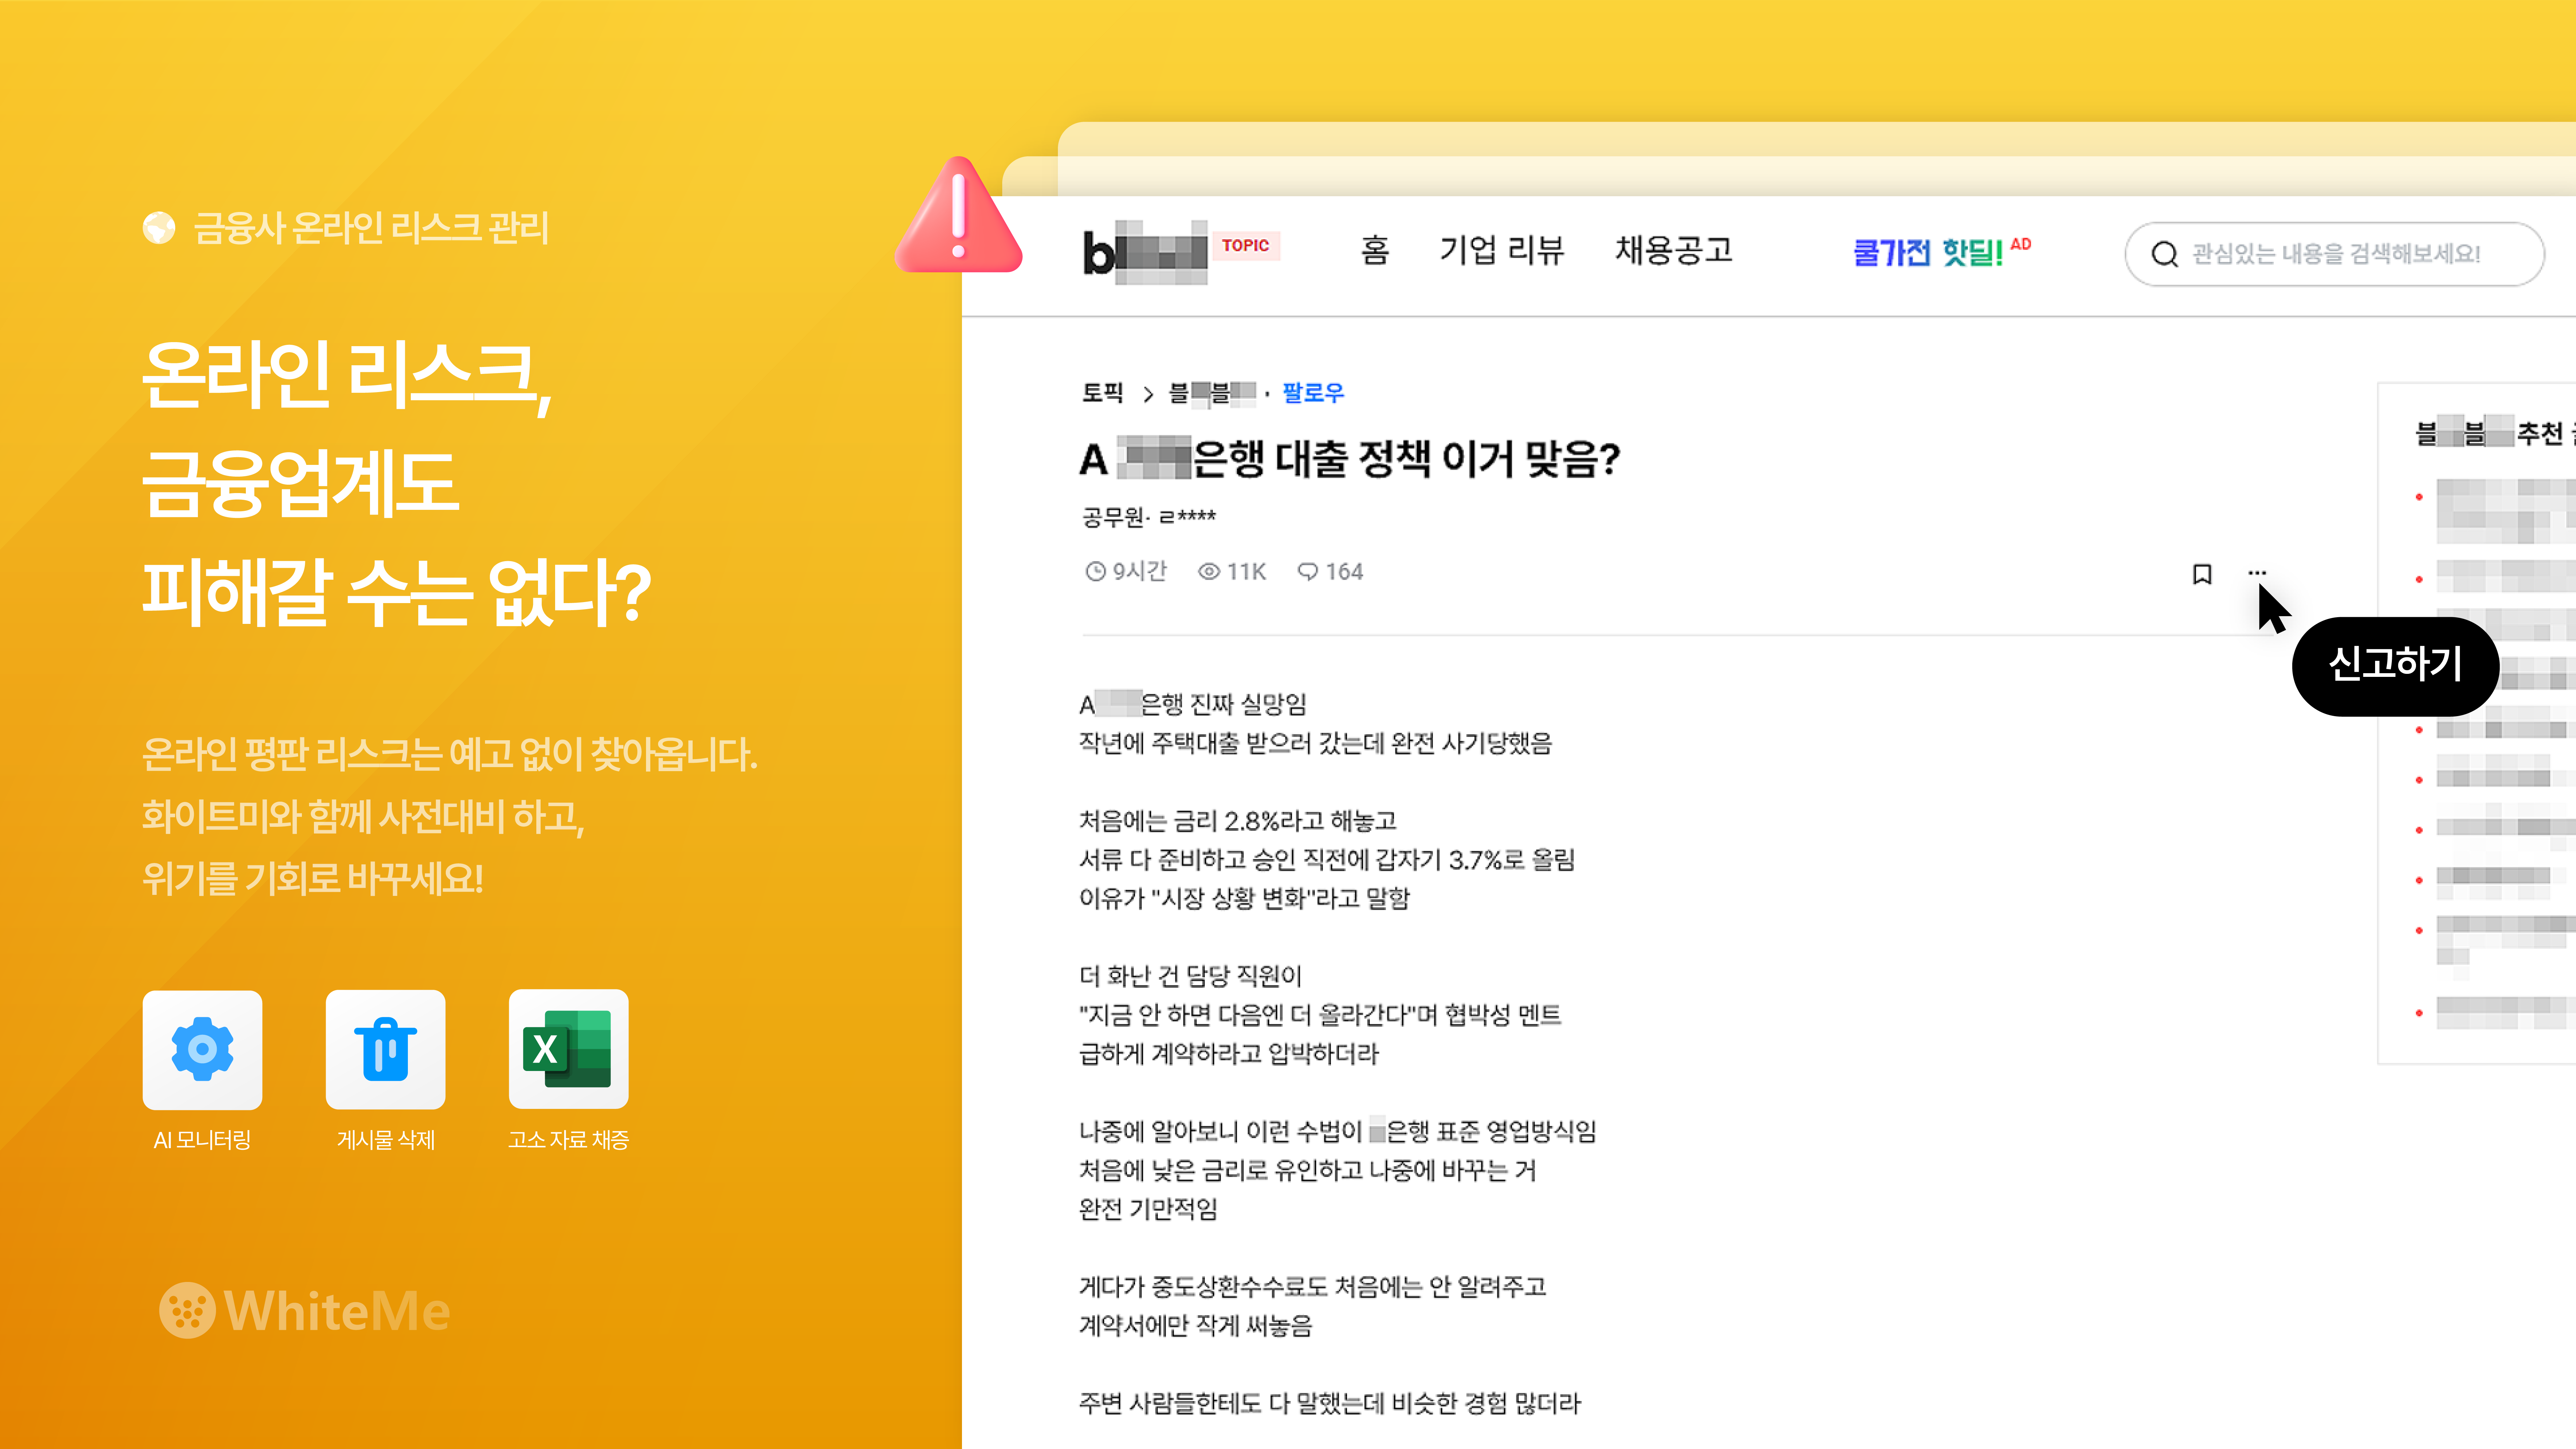Viewport: 2576px width, 1449px height.
Task: Click the 164 comment count
Action: pyautogui.click(x=1344, y=572)
